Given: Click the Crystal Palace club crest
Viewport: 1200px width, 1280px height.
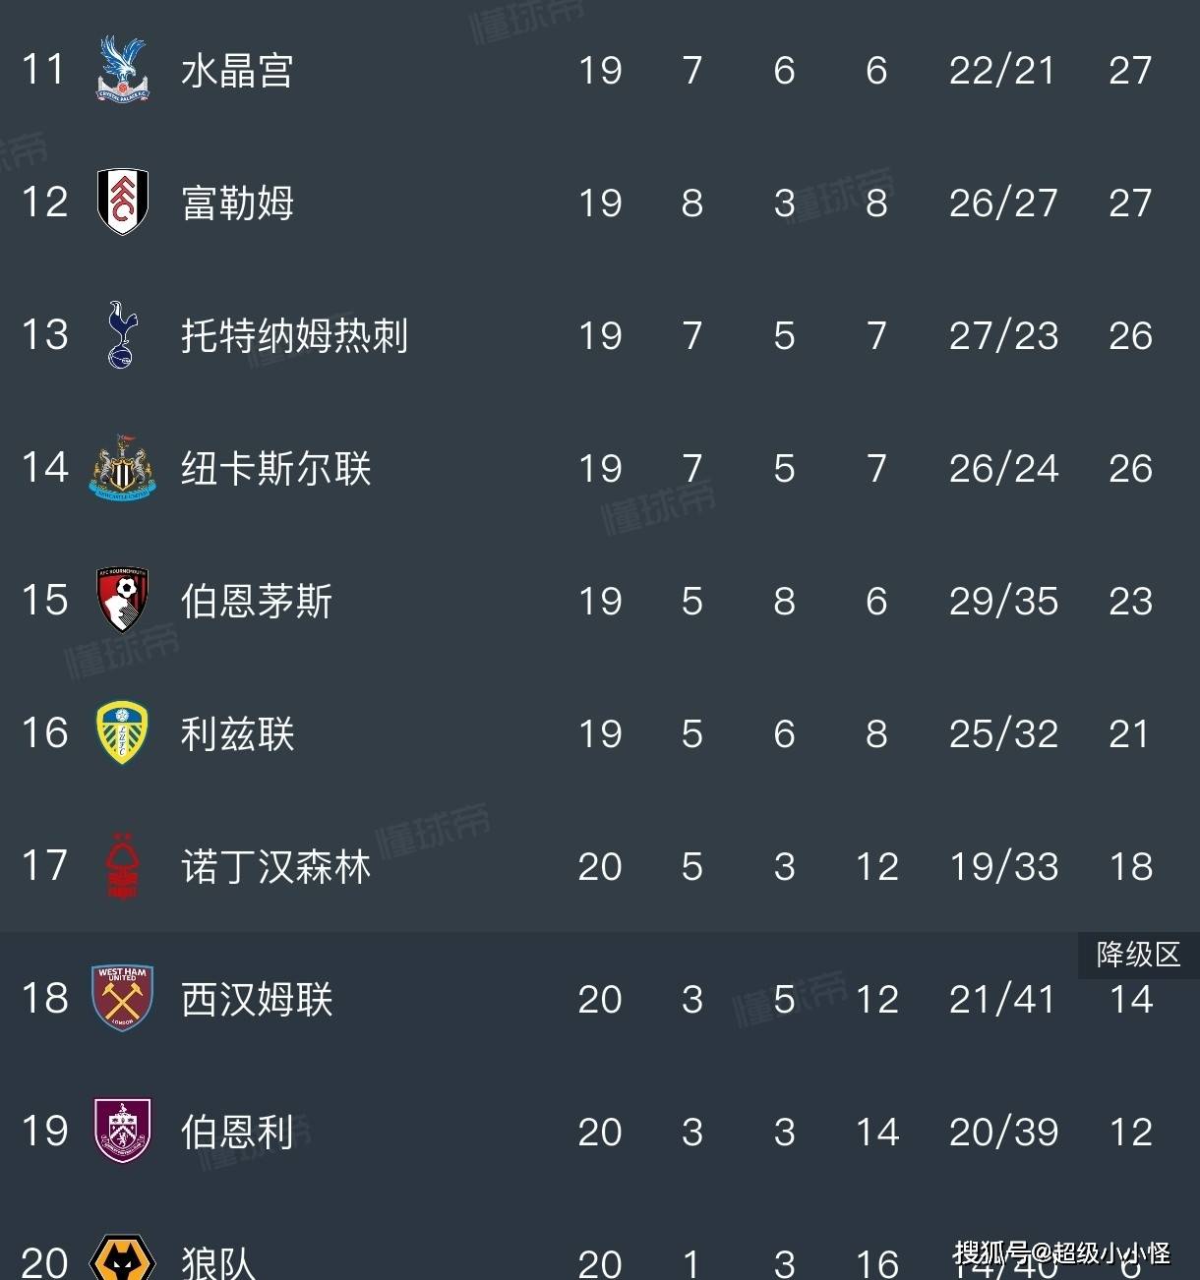Looking at the screenshot, I should 123,70.
